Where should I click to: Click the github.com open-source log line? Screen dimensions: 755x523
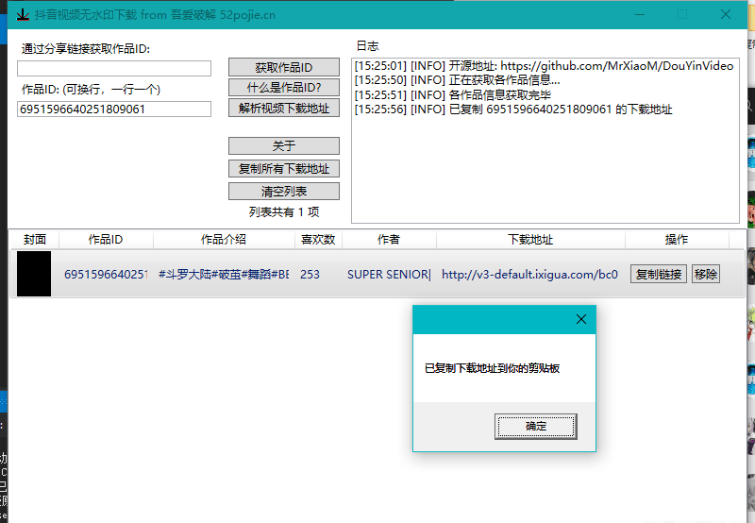pyautogui.click(x=545, y=66)
